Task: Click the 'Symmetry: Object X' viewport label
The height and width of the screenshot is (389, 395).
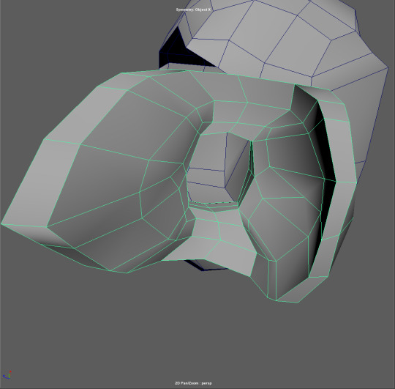Action: tap(193, 10)
